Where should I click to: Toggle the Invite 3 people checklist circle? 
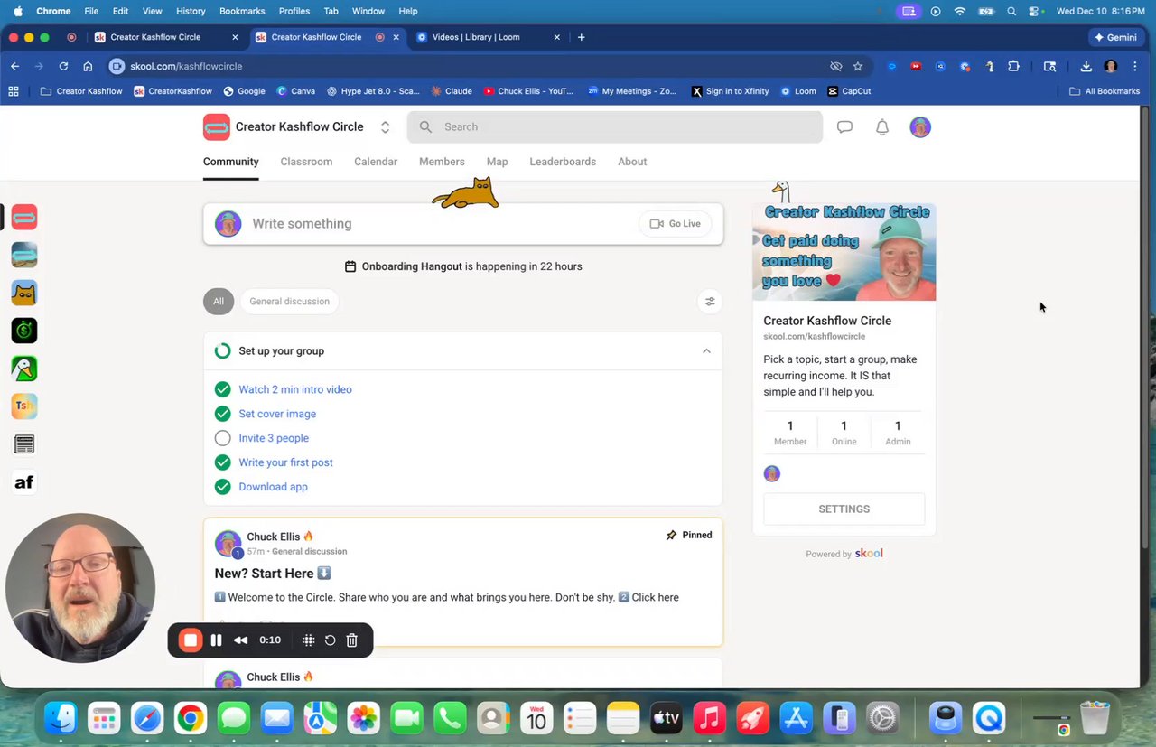[x=222, y=438]
